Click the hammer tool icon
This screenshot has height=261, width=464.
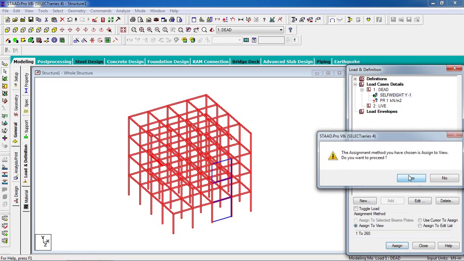(x=118, y=20)
